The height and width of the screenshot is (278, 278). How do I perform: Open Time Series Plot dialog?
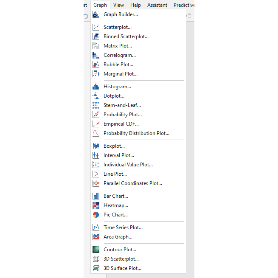pos(123,227)
